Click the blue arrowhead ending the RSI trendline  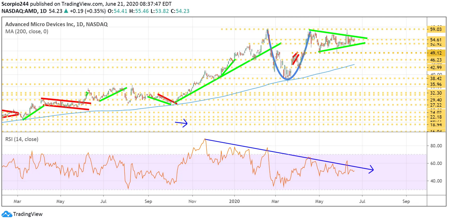click(371, 170)
